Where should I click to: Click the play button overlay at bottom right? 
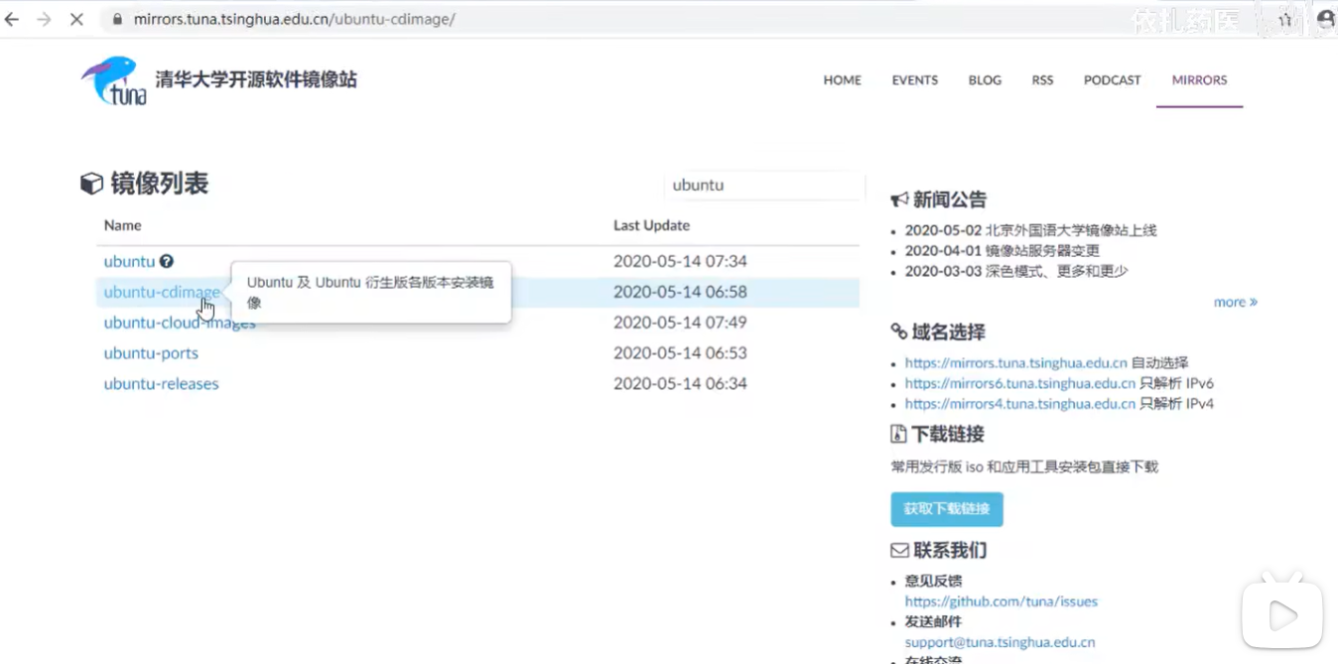[x=1282, y=616]
